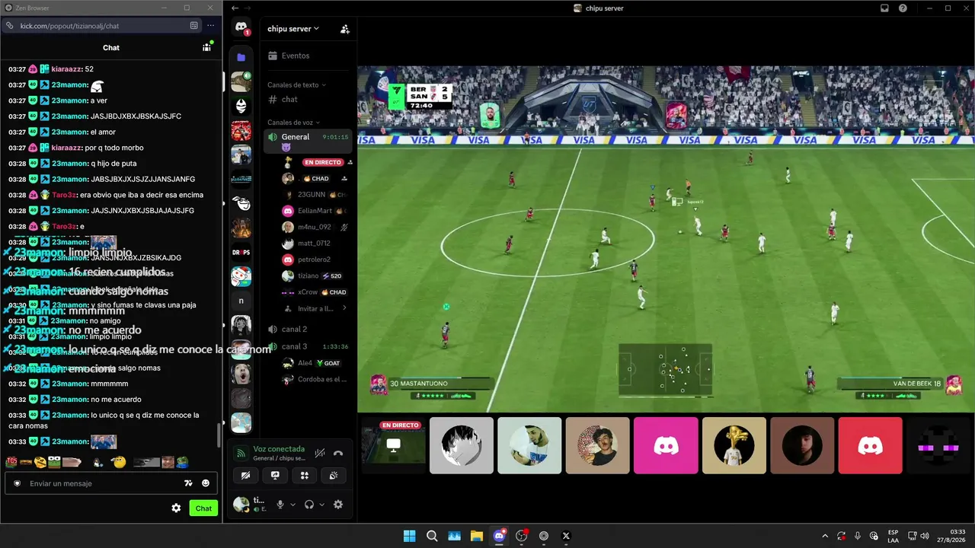Viewport: 975px width, 548px height.
Task: Insert the TOS burger emote from quick emotes
Action: tap(11, 462)
